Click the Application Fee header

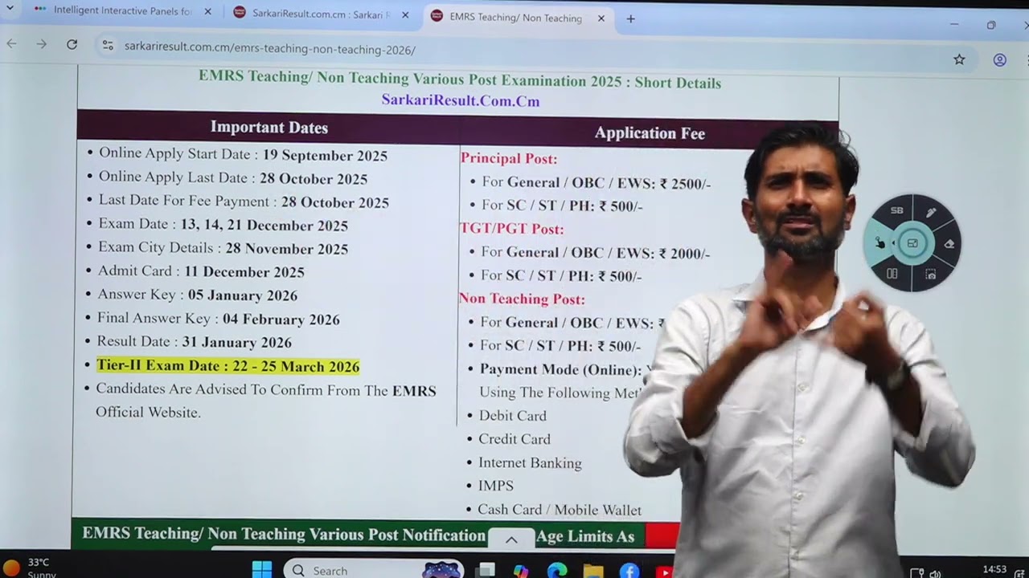click(650, 133)
